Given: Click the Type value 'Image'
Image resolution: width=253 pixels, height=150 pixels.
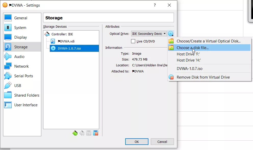Looking at the screenshot, I should [x=137, y=54].
